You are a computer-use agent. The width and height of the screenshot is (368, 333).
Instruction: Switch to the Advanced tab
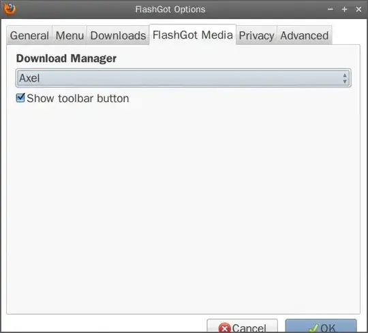point(305,35)
